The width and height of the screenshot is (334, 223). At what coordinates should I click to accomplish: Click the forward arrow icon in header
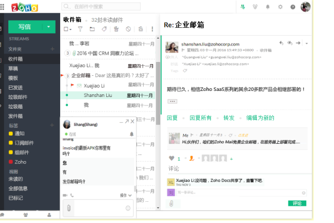(x=298, y=43)
